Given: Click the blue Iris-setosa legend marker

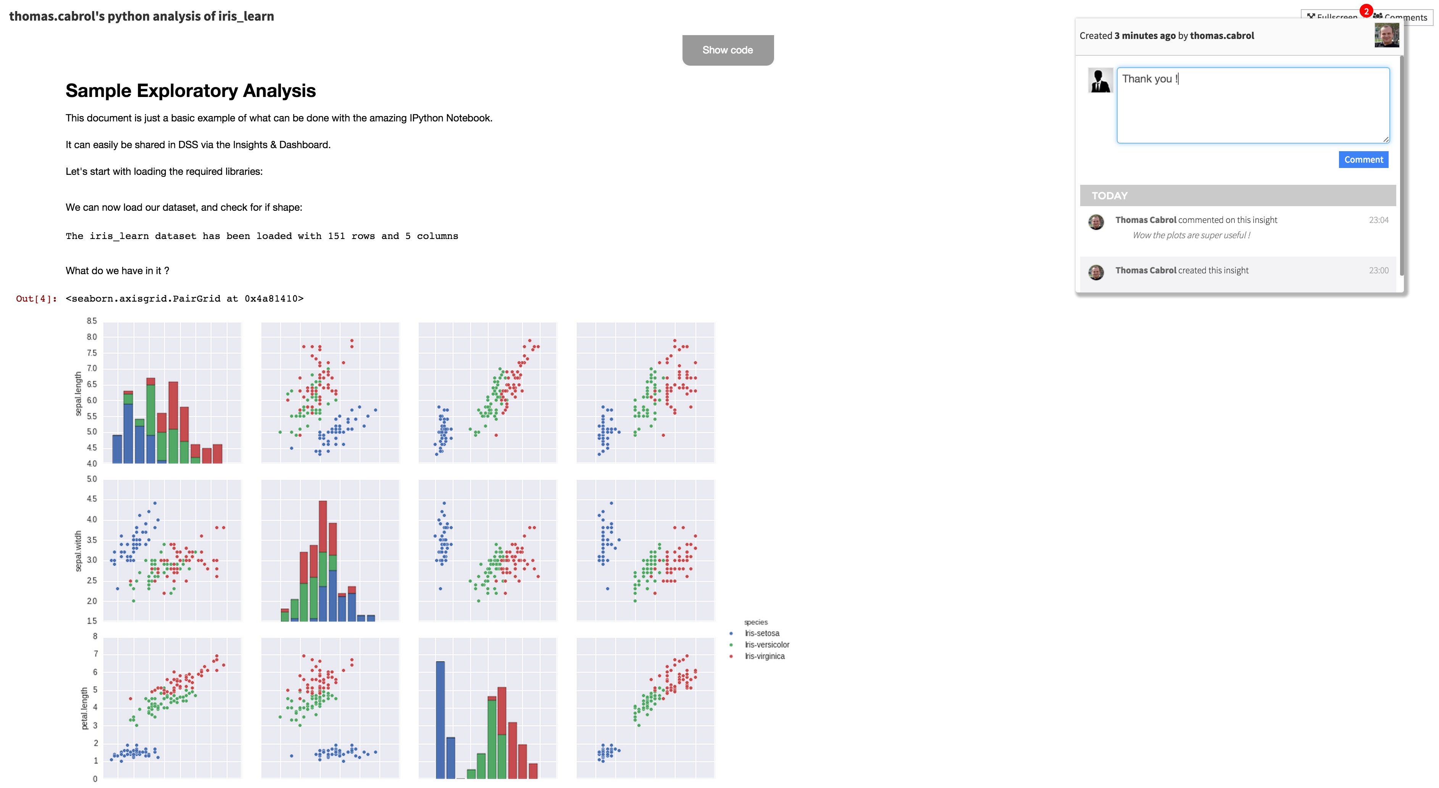Looking at the screenshot, I should point(731,633).
